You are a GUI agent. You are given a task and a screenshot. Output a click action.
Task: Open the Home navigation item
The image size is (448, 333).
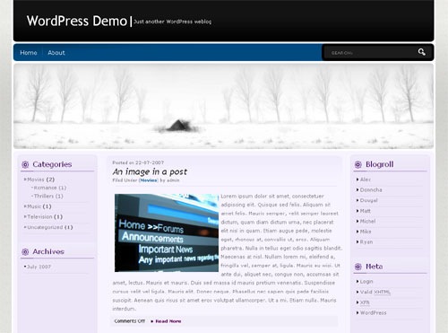pyautogui.click(x=29, y=53)
